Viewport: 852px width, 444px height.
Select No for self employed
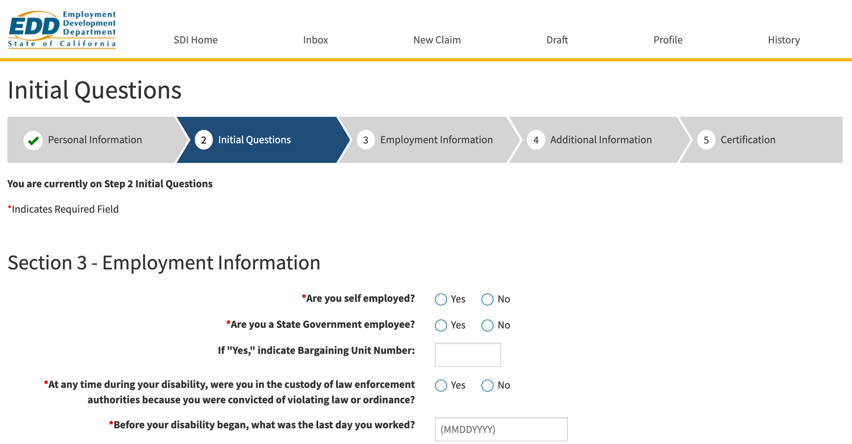click(487, 299)
